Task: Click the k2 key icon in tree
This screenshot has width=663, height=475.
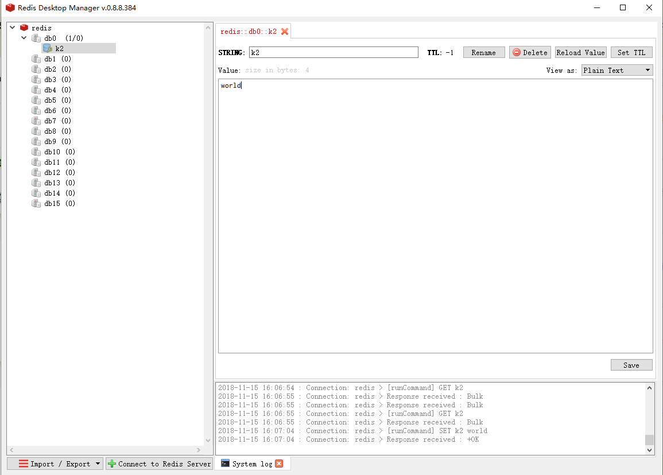Action: tap(47, 49)
